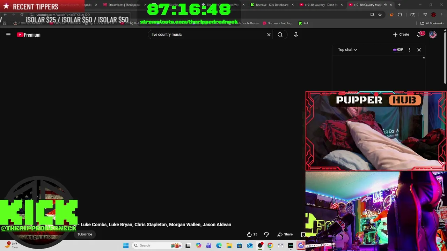Open the All Bookmarks folder
Image resolution: width=447 pixels, height=251 pixels.
(432, 23)
